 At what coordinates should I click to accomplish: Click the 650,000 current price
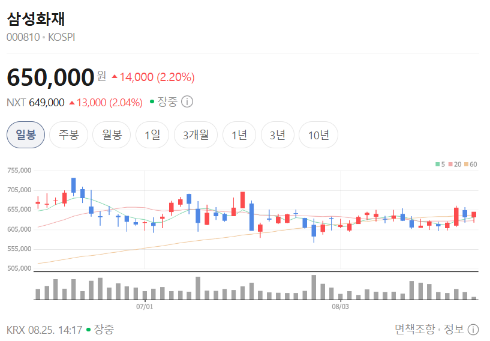point(50,77)
